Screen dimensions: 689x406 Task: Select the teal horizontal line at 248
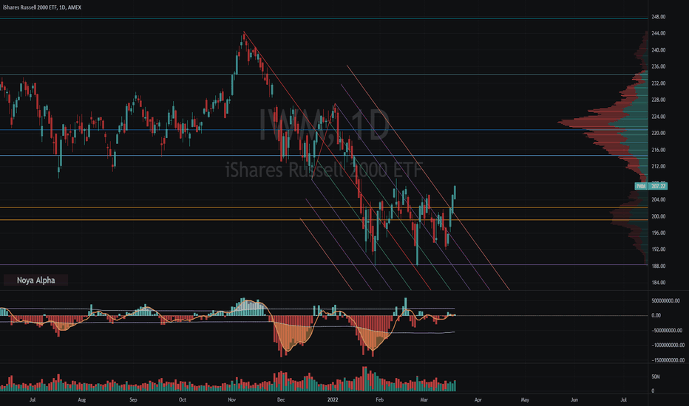[x=324, y=18]
